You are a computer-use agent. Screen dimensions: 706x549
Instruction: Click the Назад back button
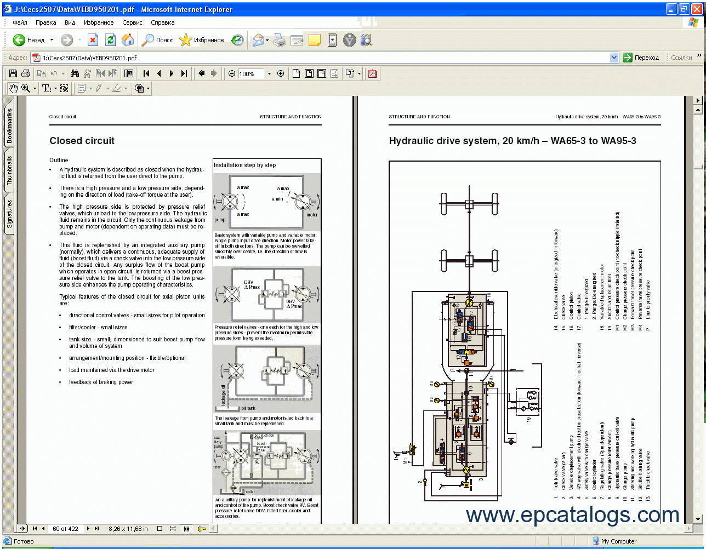(29, 40)
